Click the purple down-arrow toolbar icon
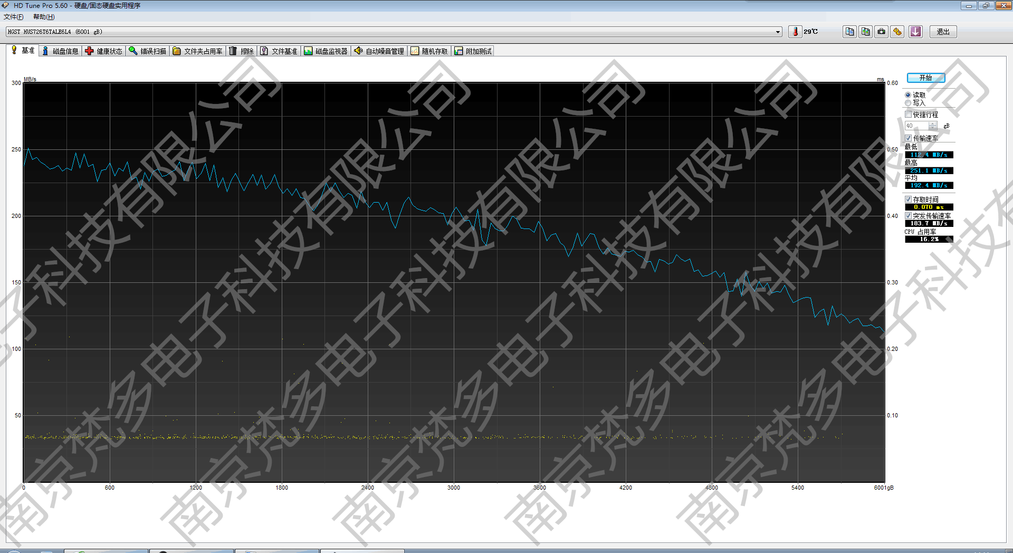This screenshot has width=1013, height=553. 915,32
